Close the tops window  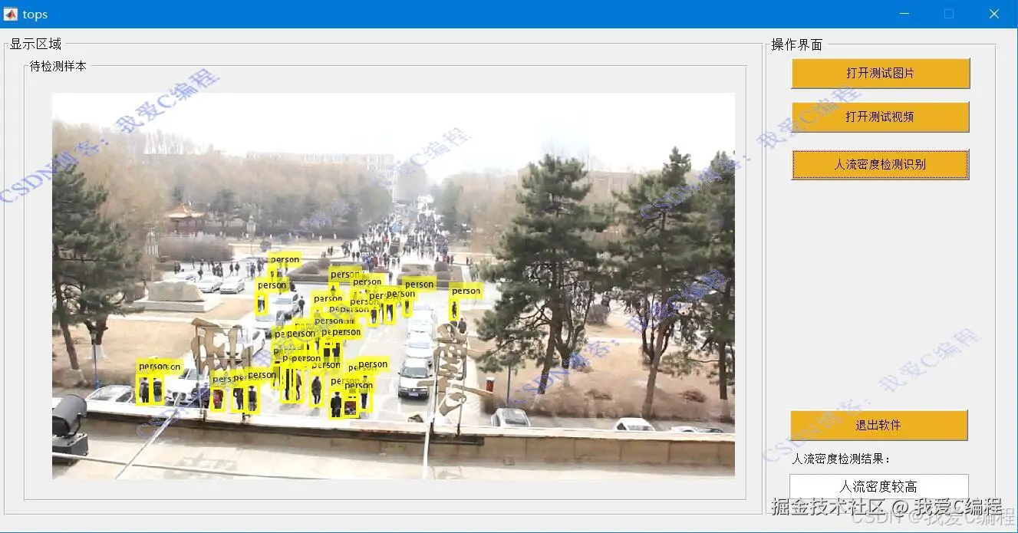pos(994,14)
